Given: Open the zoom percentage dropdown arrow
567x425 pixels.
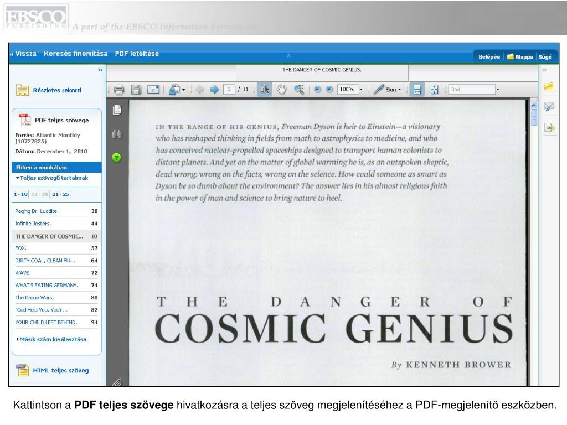Looking at the screenshot, I should coord(361,89).
